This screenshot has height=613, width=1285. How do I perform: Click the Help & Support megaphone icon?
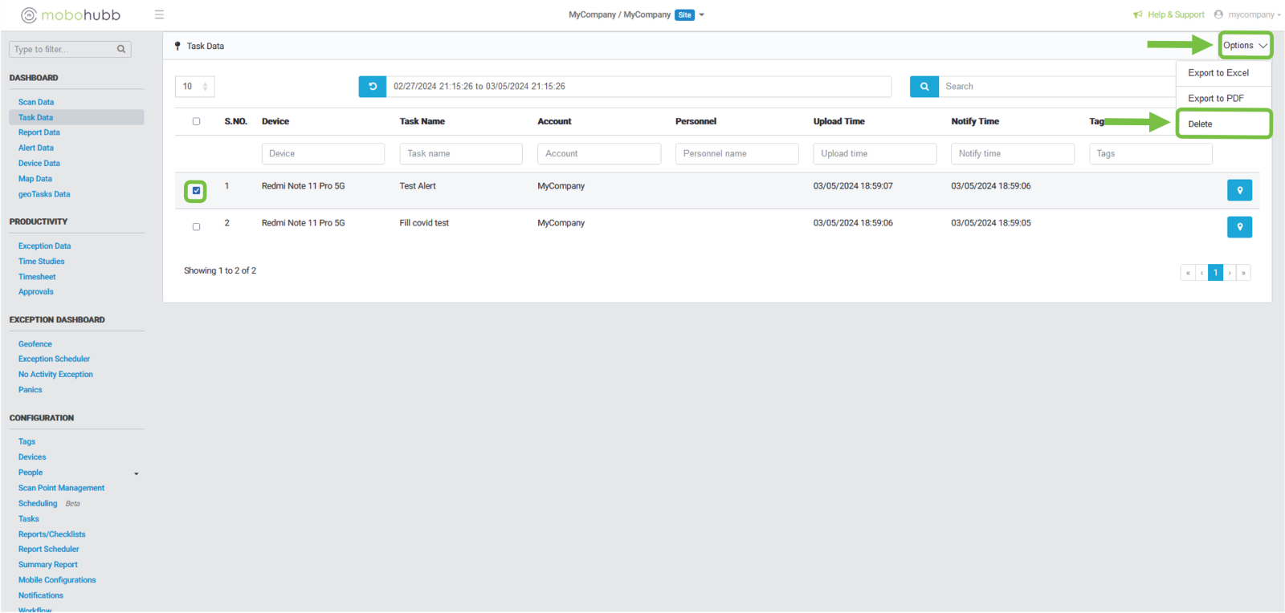coord(1137,14)
